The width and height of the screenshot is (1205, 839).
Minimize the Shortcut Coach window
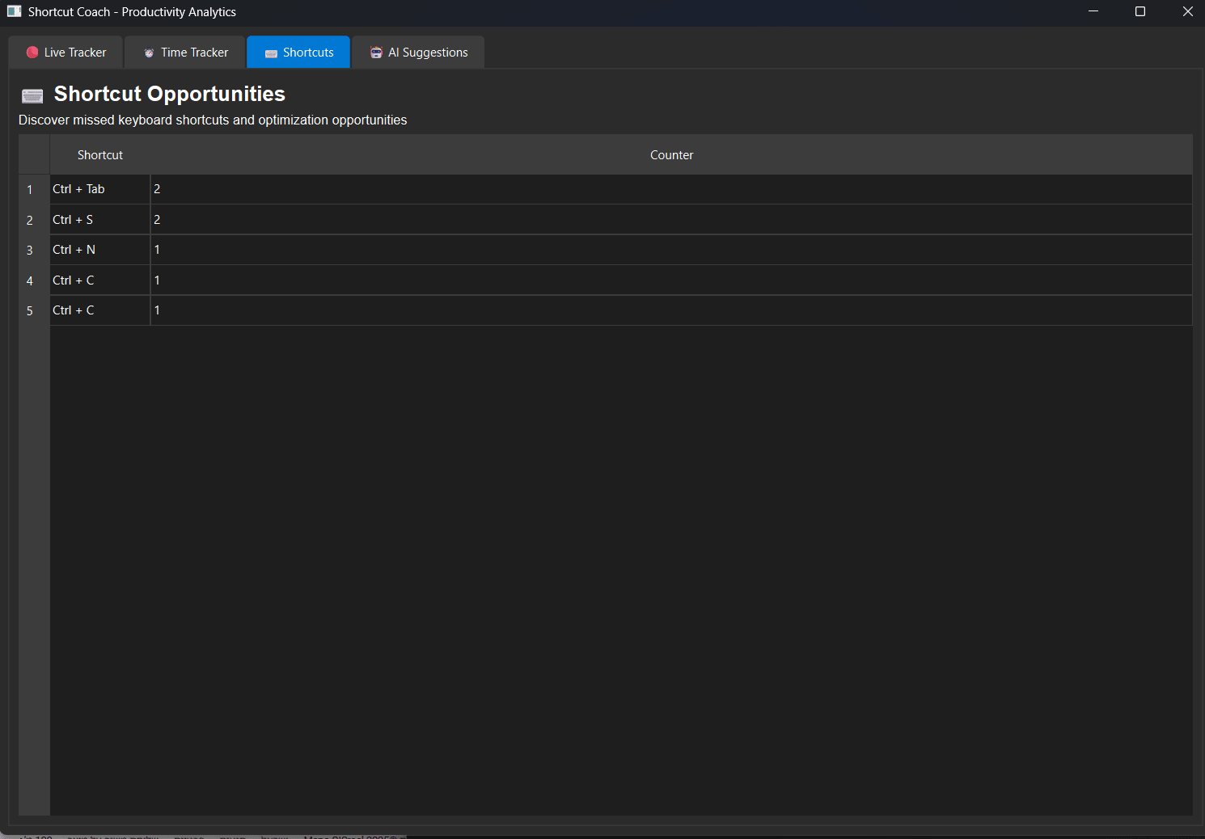[x=1093, y=11]
